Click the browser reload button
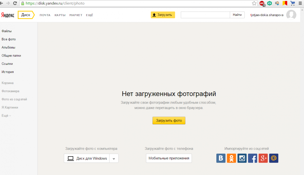 coord(15,3)
